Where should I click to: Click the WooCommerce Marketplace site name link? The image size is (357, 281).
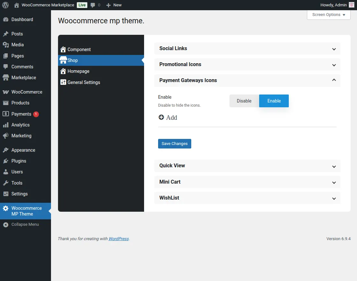[48, 5]
